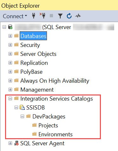The image size is (118, 151).
Task: Click the PolyBase folder icon
Action: [x=16, y=72]
